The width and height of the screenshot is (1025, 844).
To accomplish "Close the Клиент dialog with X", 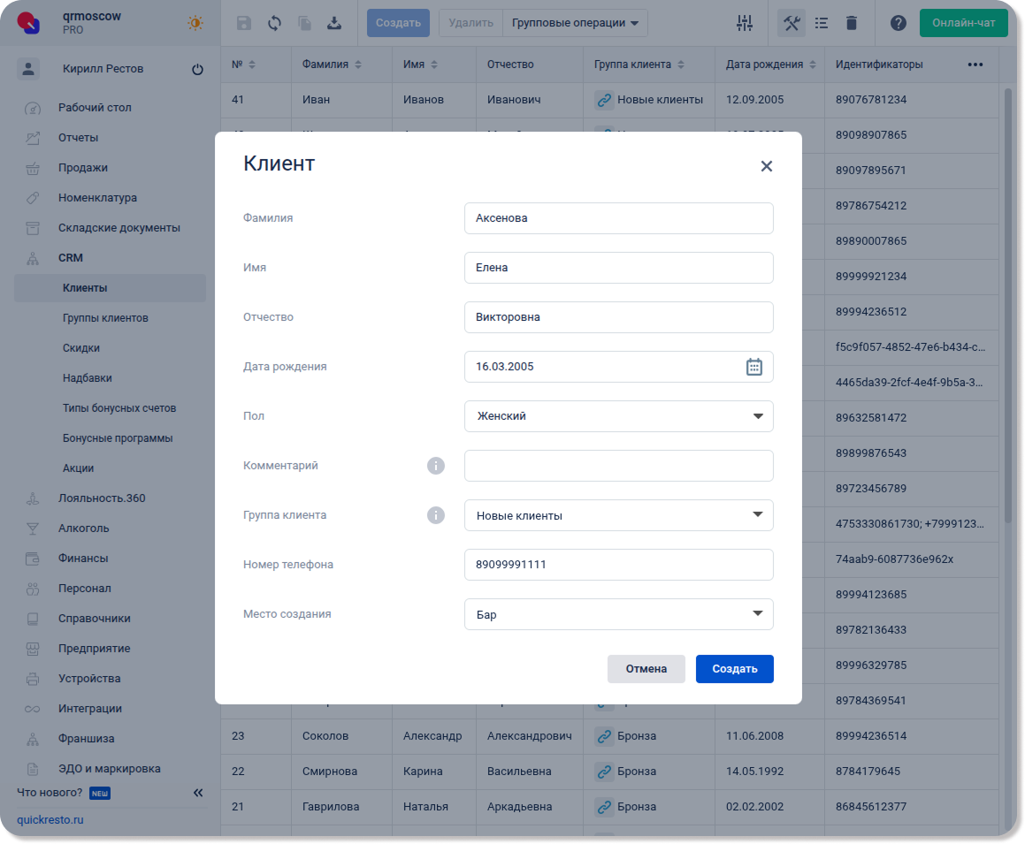I will pos(766,166).
